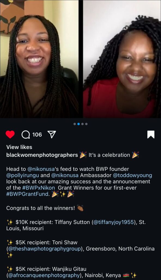Tap the comment count 106
Screen dimensions: 161x280
[x=37, y=135]
